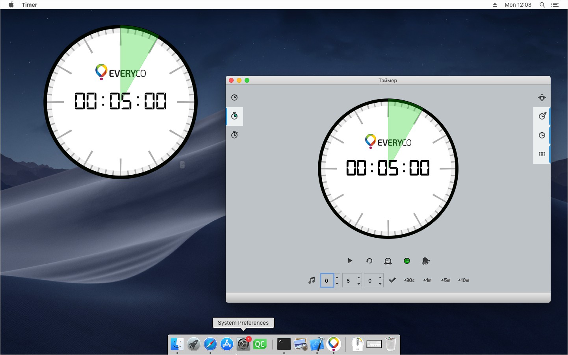
Task: Add ten minutes with +10m
Action: (x=464, y=280)
